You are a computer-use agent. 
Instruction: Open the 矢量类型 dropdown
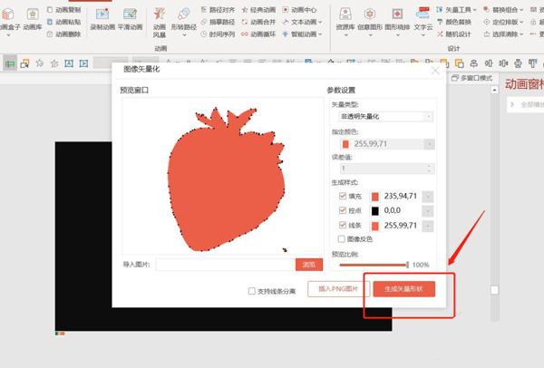(385, 117)
